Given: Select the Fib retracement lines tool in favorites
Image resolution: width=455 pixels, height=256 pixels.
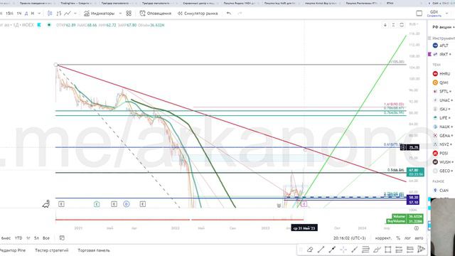Looking at the screenshot, I should click(x=365, y=250).
